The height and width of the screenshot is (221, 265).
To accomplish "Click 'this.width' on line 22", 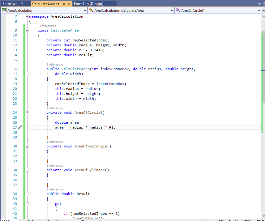I will coord(66,99).
